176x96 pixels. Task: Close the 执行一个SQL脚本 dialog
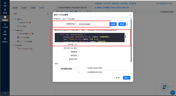coord(130,15)
